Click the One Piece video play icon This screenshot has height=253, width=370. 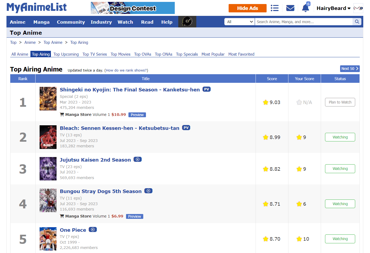coord(93,230)
